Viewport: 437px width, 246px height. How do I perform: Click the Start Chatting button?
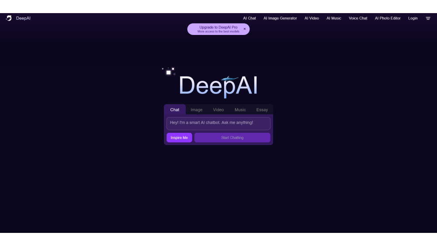click(x=232, y=138)
